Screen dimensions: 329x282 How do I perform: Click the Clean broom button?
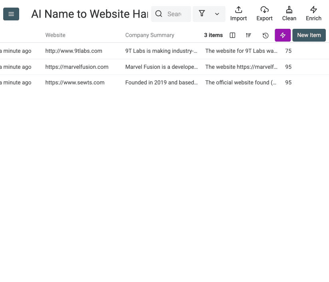coord(289,14)
